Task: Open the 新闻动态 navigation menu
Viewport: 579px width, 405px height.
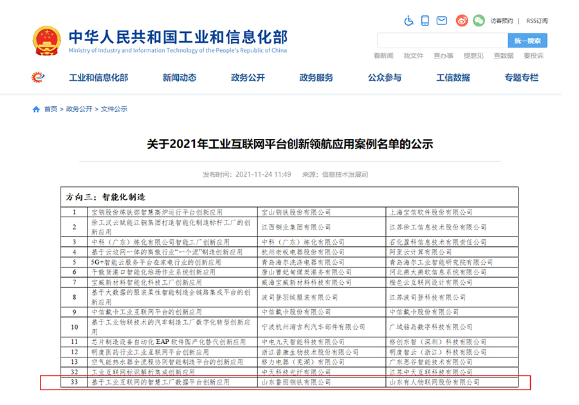Action: tap(179, 78)
